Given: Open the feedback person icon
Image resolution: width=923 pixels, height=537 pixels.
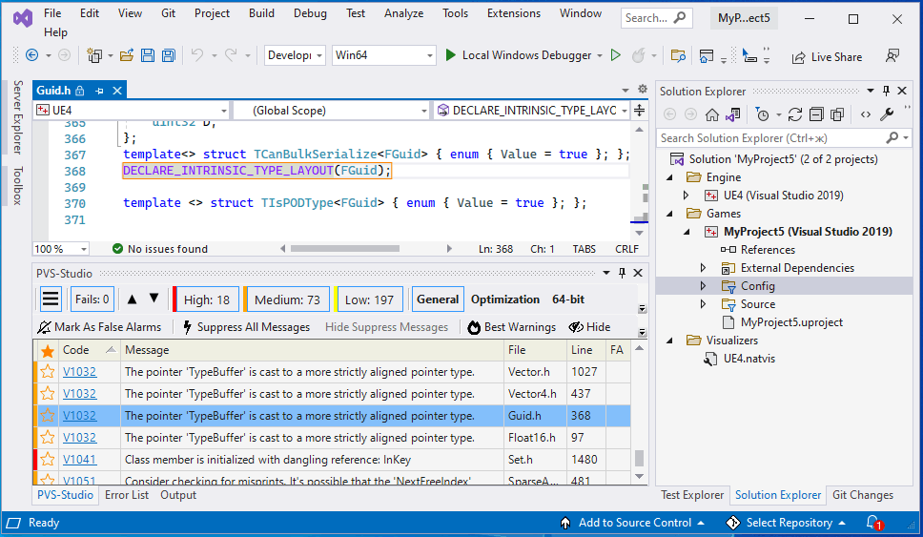Looking at the screenshot, I should pos(892,56).
